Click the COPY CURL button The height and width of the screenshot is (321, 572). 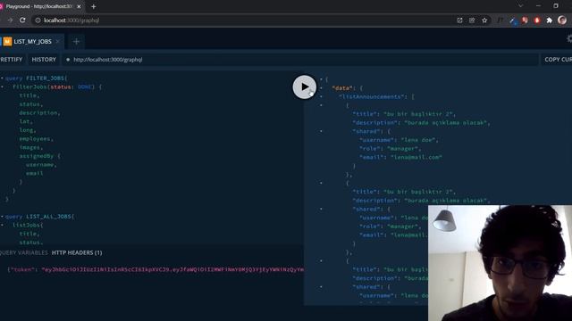click(558, 60)
